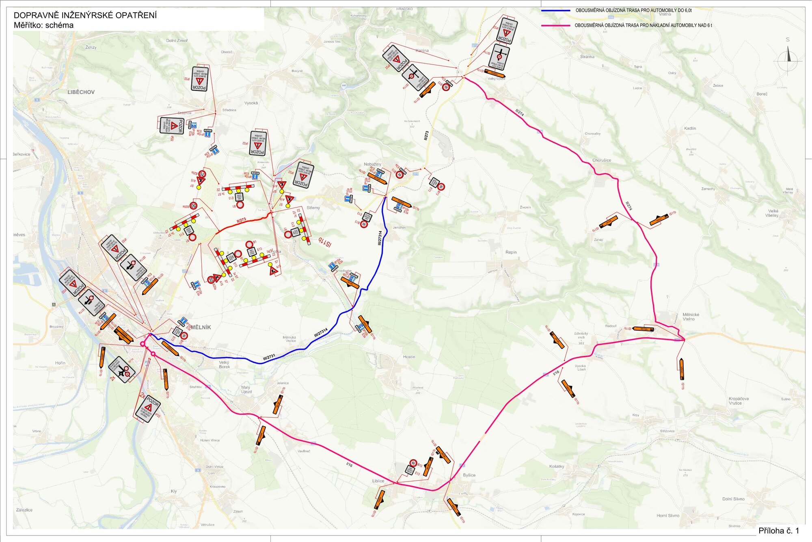812x542 pixels.
Task: Click the Nebužely village label
Action: coord(372,164)
